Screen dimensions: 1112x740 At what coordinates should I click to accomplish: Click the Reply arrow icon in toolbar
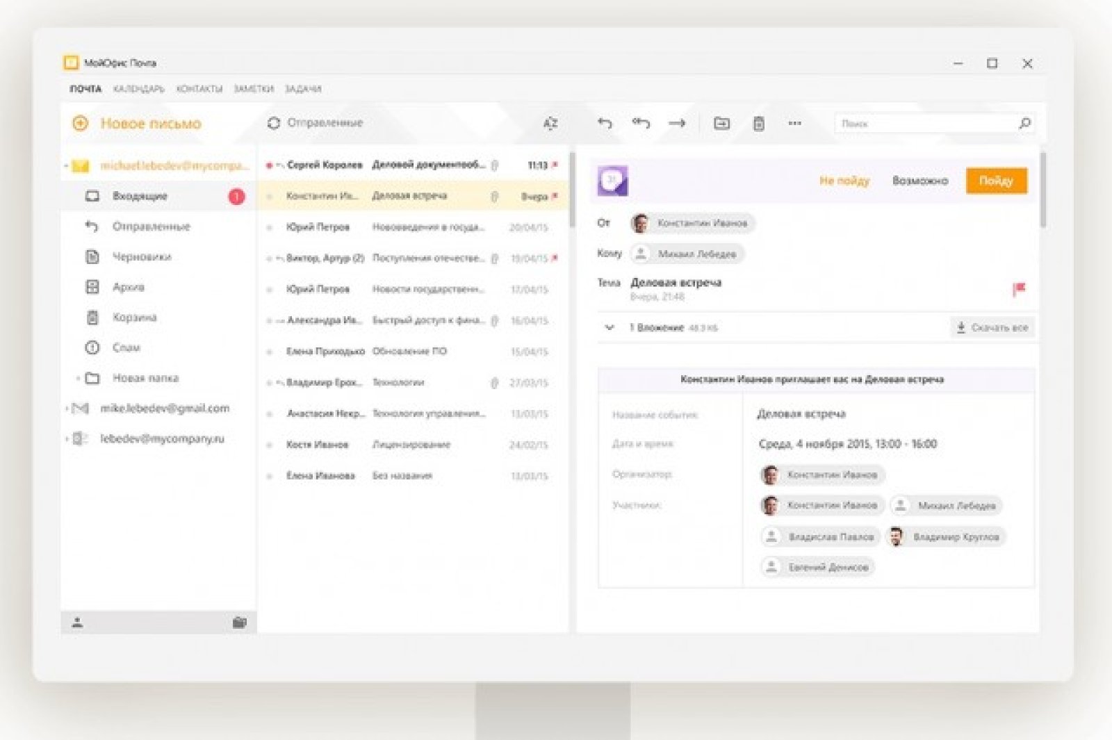coord(605,124)
